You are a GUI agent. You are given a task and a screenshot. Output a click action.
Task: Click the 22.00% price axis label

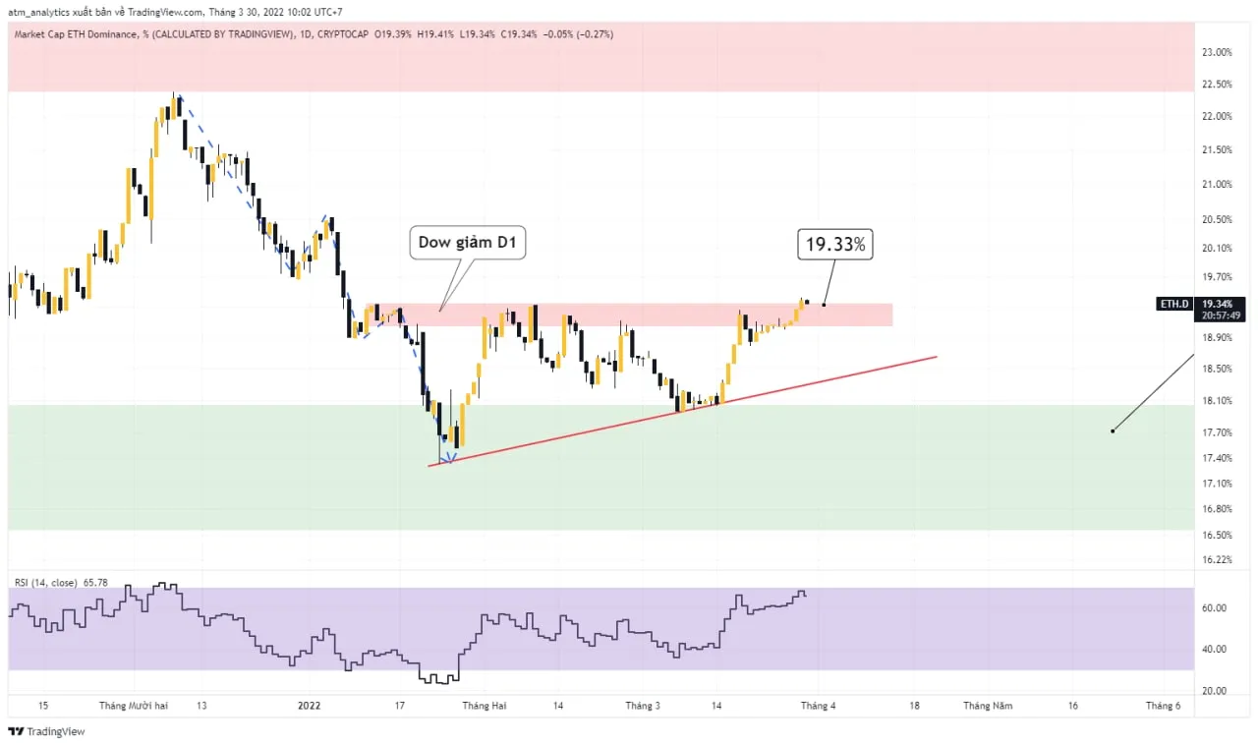point(1217,117)
